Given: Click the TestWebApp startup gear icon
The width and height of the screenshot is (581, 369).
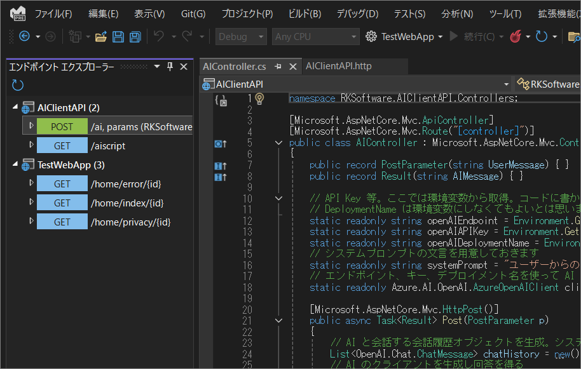Looking at the screenshot, I should click(371, 36).
